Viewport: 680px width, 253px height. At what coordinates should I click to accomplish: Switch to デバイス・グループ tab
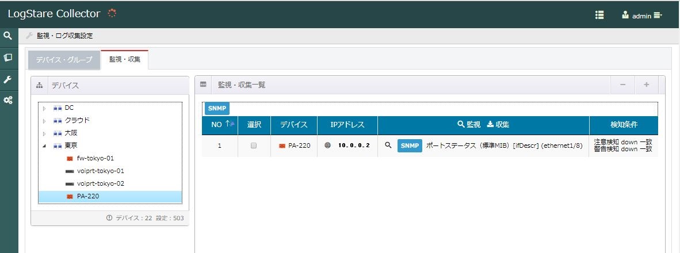click(64, 60)
